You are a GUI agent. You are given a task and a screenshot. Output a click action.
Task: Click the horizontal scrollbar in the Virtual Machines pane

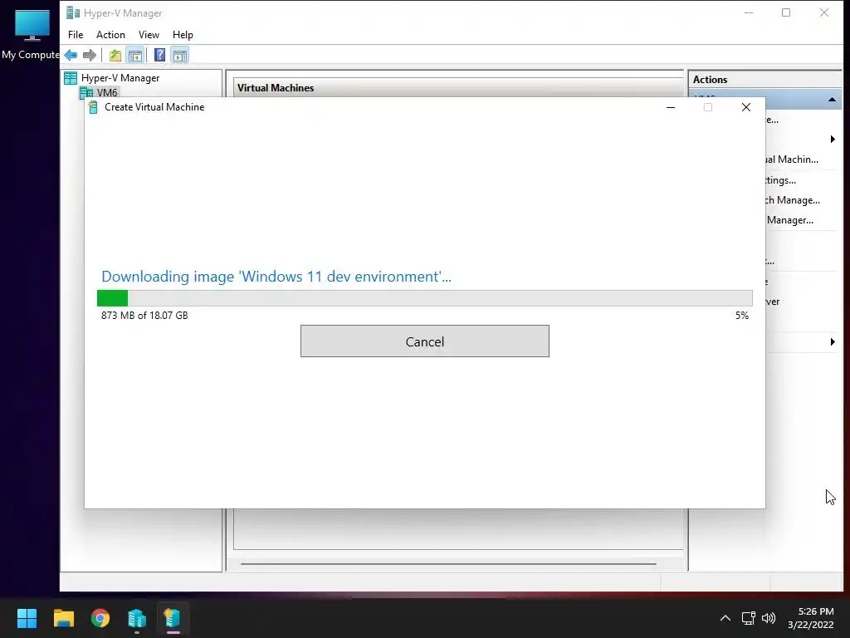tap(448, 564)
